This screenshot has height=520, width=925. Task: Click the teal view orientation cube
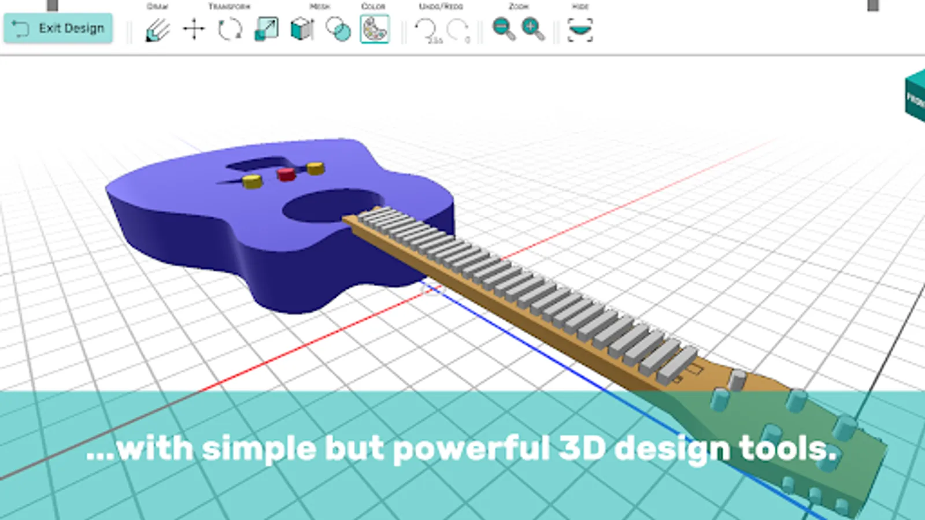(x=915, y=96)
